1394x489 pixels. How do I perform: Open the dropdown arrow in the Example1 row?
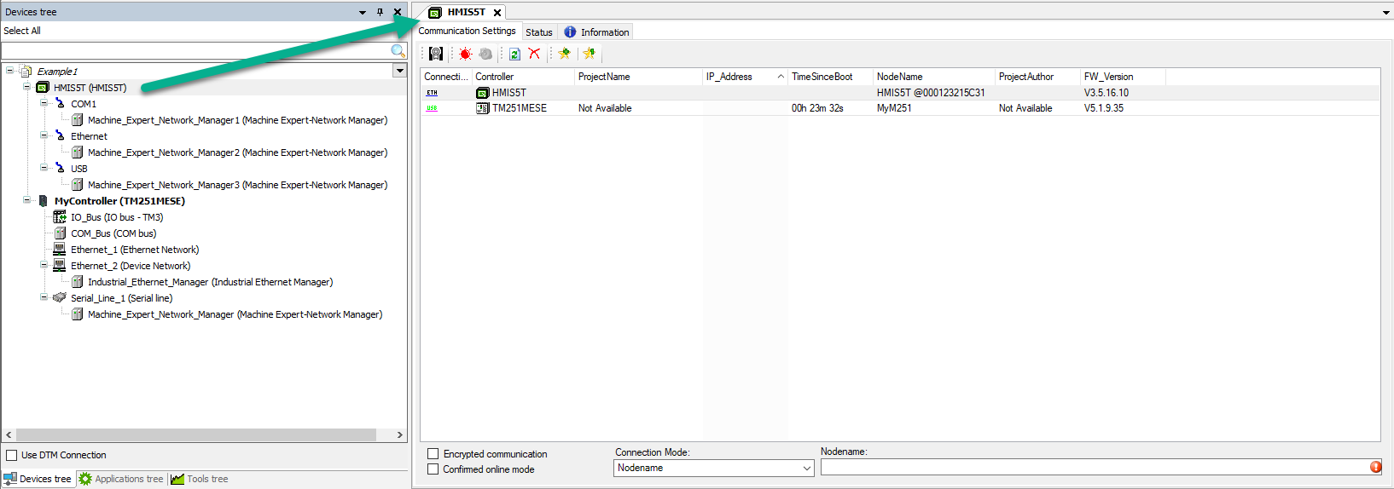pos(399,71)
